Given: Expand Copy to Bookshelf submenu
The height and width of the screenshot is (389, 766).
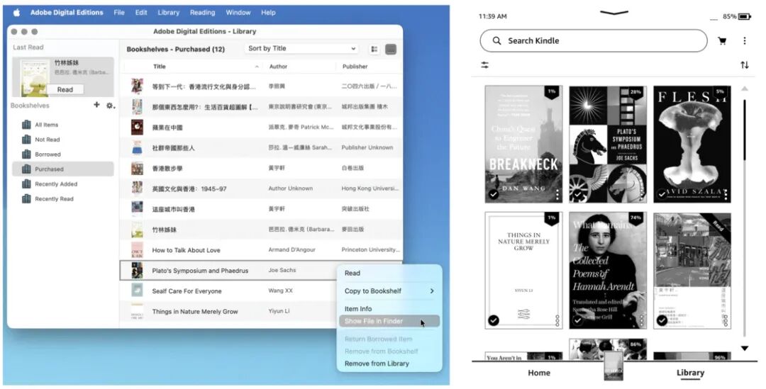Looking at the screenshot, I should pyautogui.click(x=389, y=291).
